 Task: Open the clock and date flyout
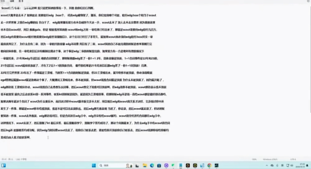point(300,165)
